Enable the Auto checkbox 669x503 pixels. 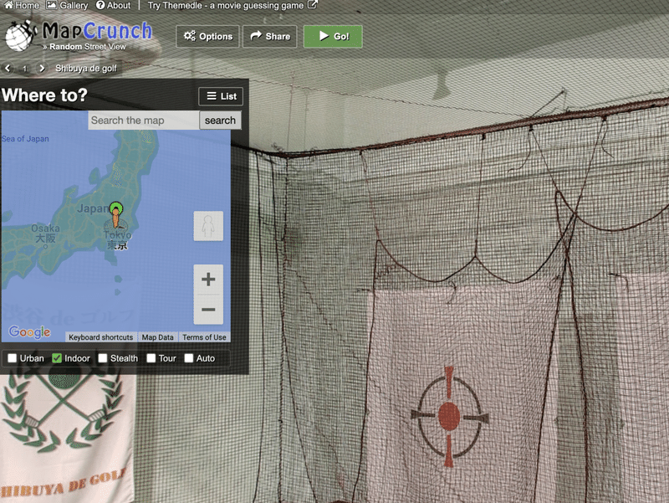click(189, 358)
